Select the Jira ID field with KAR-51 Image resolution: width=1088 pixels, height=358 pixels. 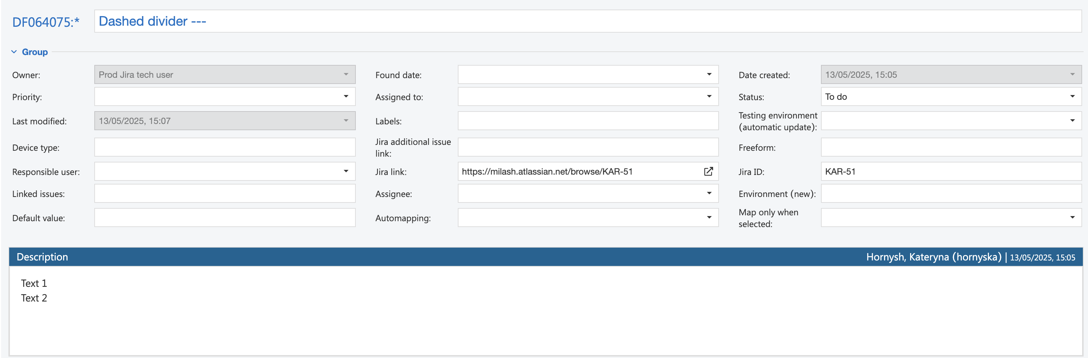(x=950, y=171)
